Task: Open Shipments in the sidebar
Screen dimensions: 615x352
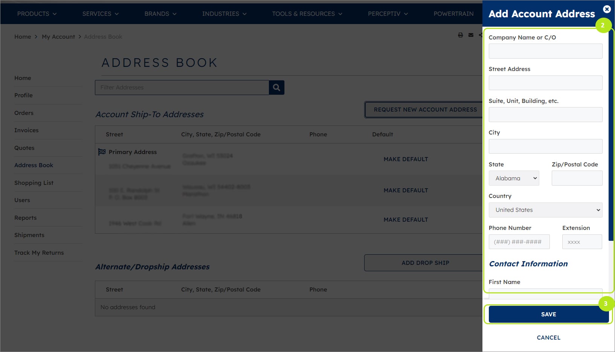Action: (x=29, y=235)
